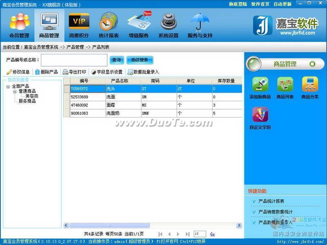Go to previous page arrow
The image size is (327, 245).
click(169, 234)
